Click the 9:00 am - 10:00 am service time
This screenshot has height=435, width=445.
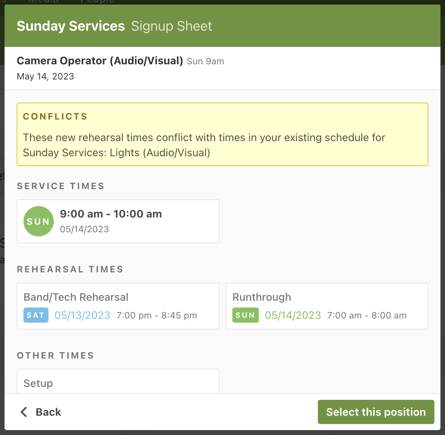pyautogui.click(x=111, y=214)
